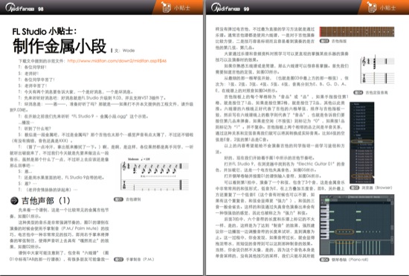
Task: Click the round arrow icon beside 吉他声部 (1)
Action: 14,201
